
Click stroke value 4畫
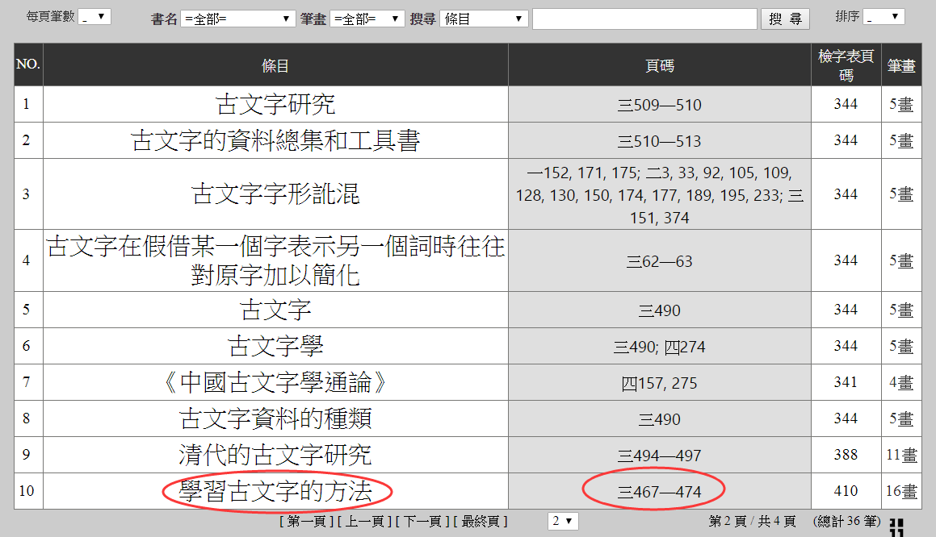[x=901, y=383]
